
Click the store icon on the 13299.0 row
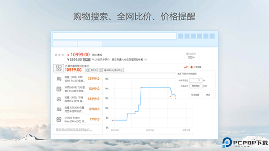coord(59,99)
